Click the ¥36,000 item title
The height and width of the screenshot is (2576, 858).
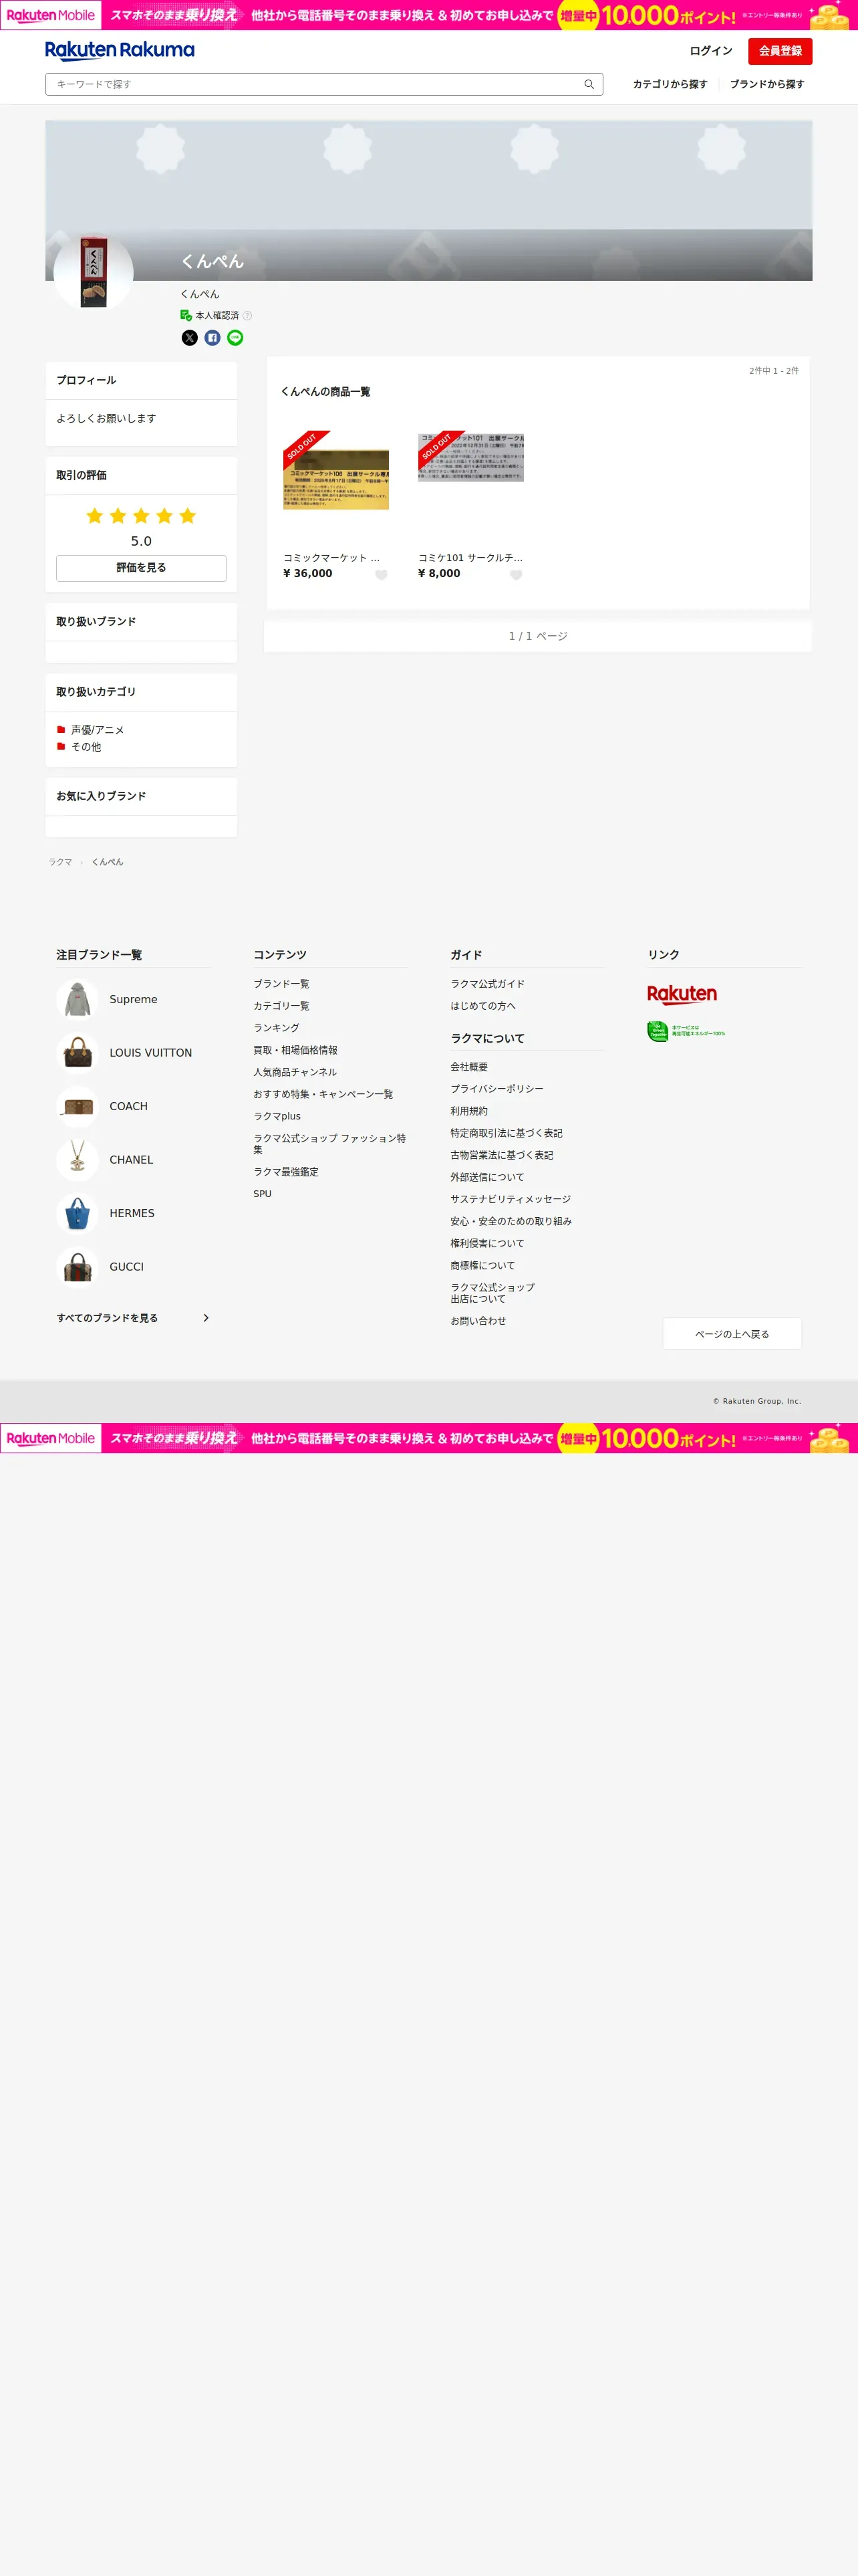331,558
